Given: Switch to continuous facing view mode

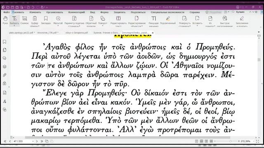Looking at the screenshot, I should click(x=211, y=141).
